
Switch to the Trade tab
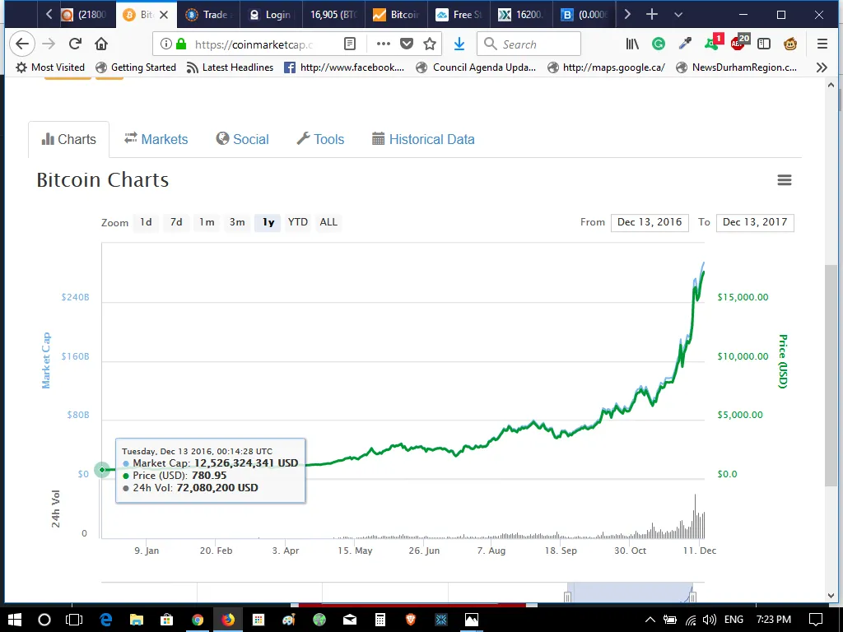click(208, 15)
